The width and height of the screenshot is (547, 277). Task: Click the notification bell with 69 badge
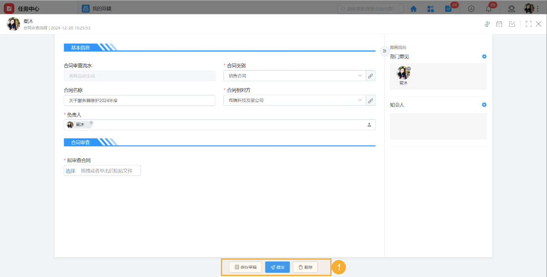click(x=489, y=8)
